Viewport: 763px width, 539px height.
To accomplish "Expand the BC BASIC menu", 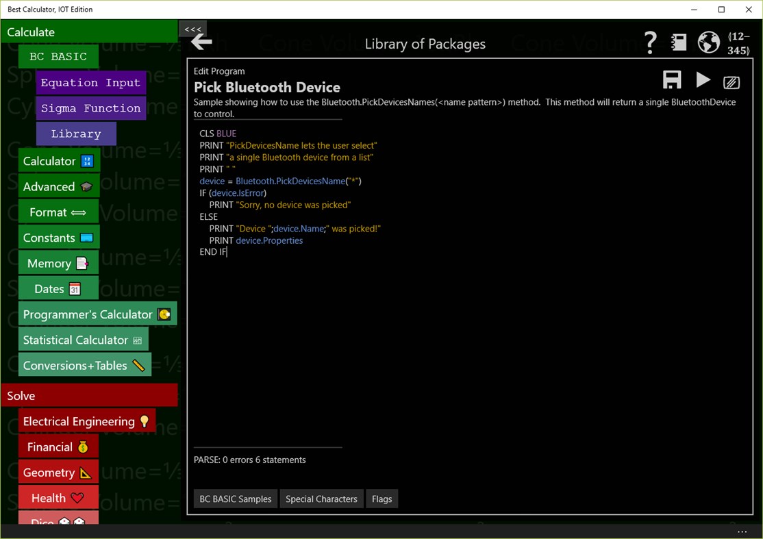I will (x=58, y=56).
